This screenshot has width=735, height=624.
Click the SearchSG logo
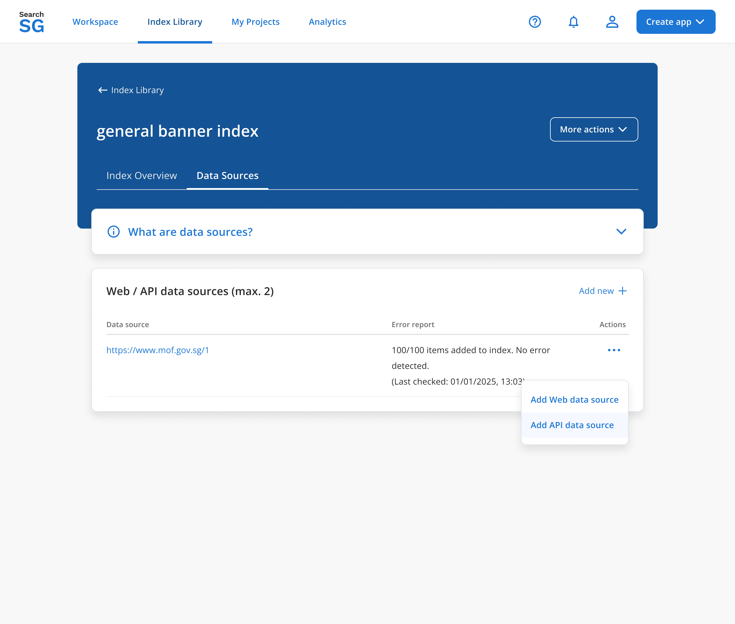coord(31,21)
